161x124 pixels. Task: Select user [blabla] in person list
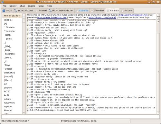tap(8, 20)
